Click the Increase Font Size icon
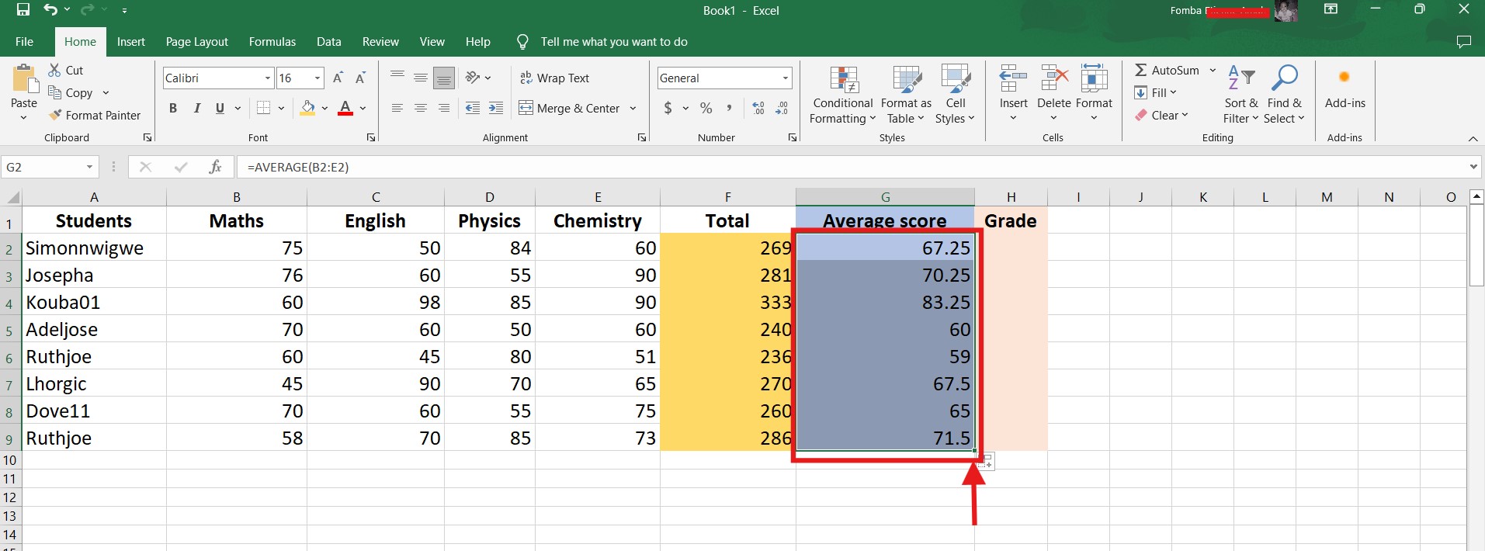This screenshot has height=551, width=1485. [x=338, y=78]
